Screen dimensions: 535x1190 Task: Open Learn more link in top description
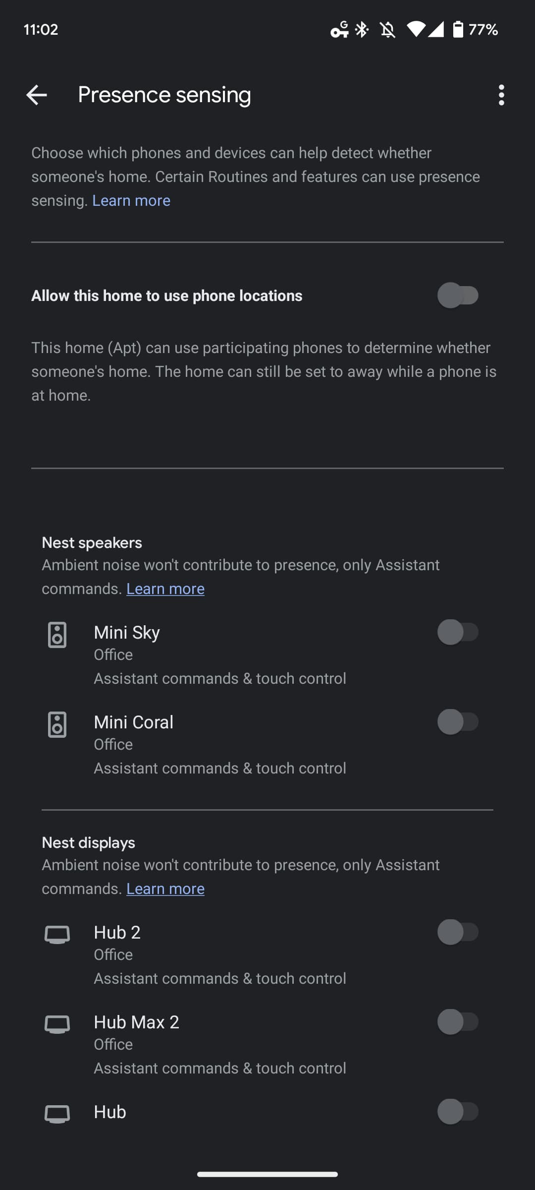click(131, 200)
